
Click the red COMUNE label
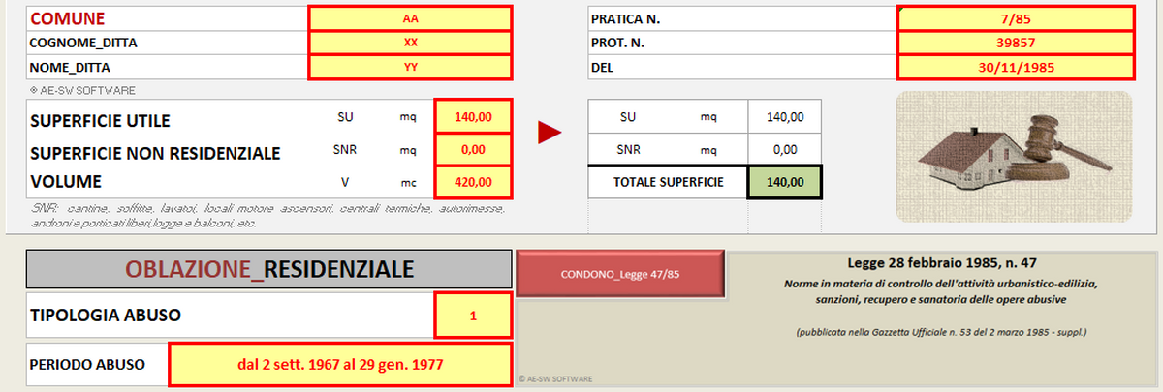point(68,18)
